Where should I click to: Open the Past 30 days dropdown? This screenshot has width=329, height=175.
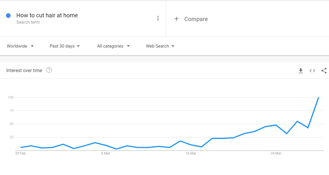(x=65, y=46)
